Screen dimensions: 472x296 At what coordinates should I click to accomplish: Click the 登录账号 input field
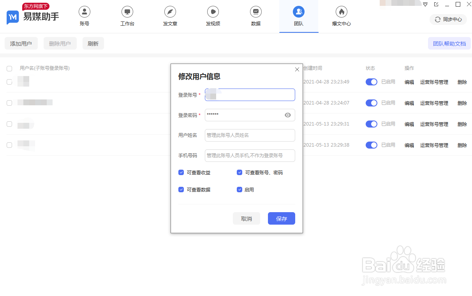[x=250, y=95]
